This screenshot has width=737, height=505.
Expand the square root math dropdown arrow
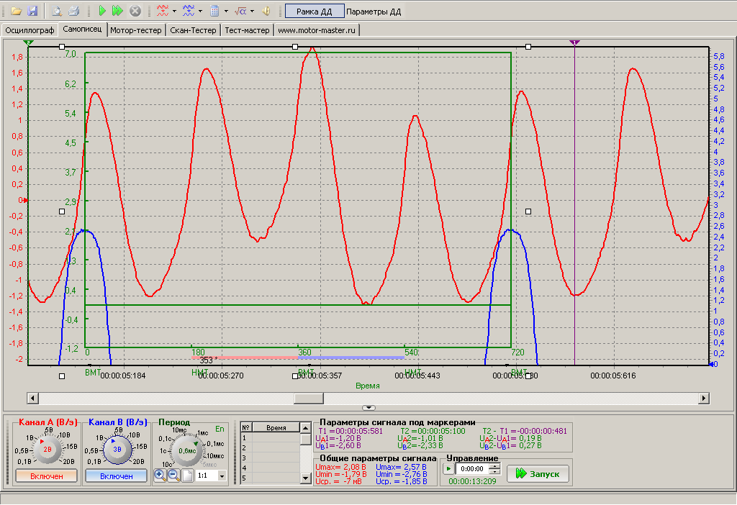point(252,12)
